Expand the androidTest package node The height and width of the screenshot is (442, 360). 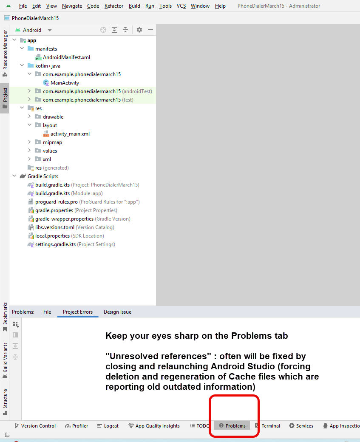pyautogui.click(x=29, y=91)
